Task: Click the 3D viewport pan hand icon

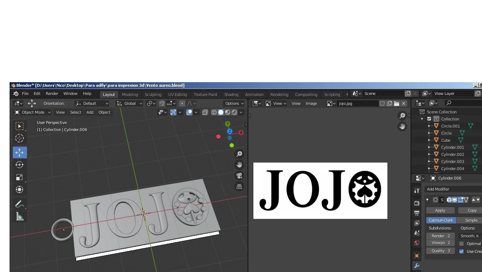Action: tap(240, 165)
